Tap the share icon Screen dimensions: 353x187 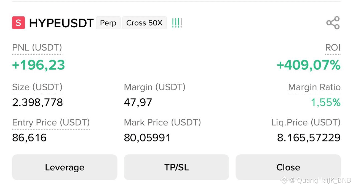[x=333, y=23]
